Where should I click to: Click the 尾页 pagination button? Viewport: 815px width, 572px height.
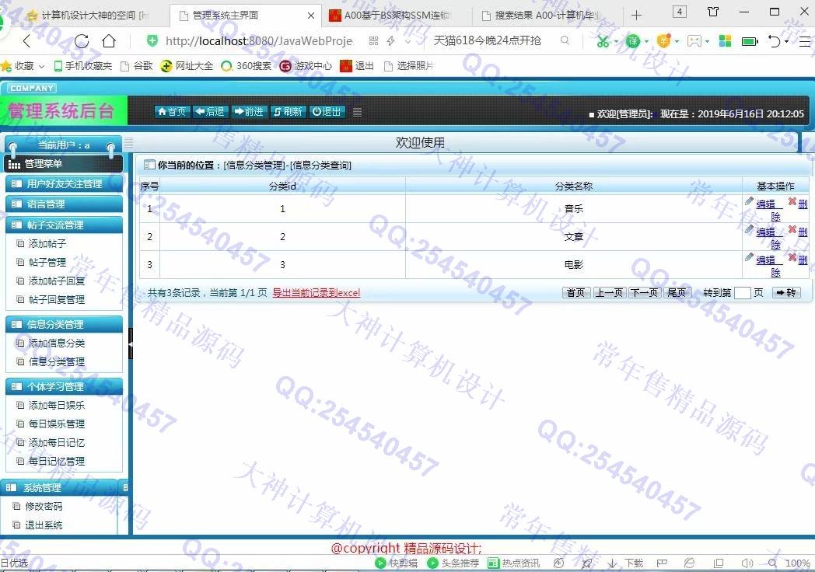coord(677,293)
